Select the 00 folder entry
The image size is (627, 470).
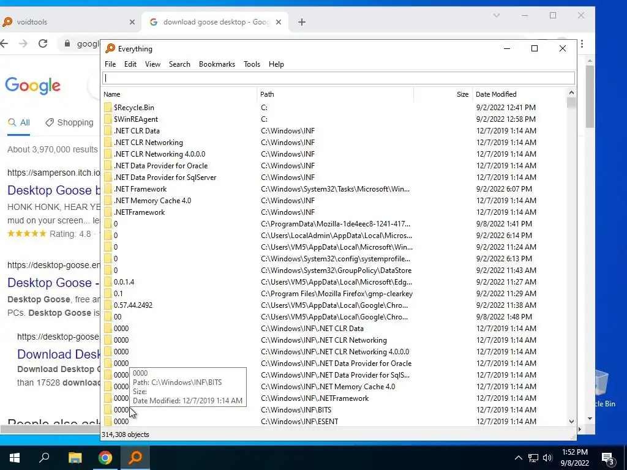click(334, 317)
